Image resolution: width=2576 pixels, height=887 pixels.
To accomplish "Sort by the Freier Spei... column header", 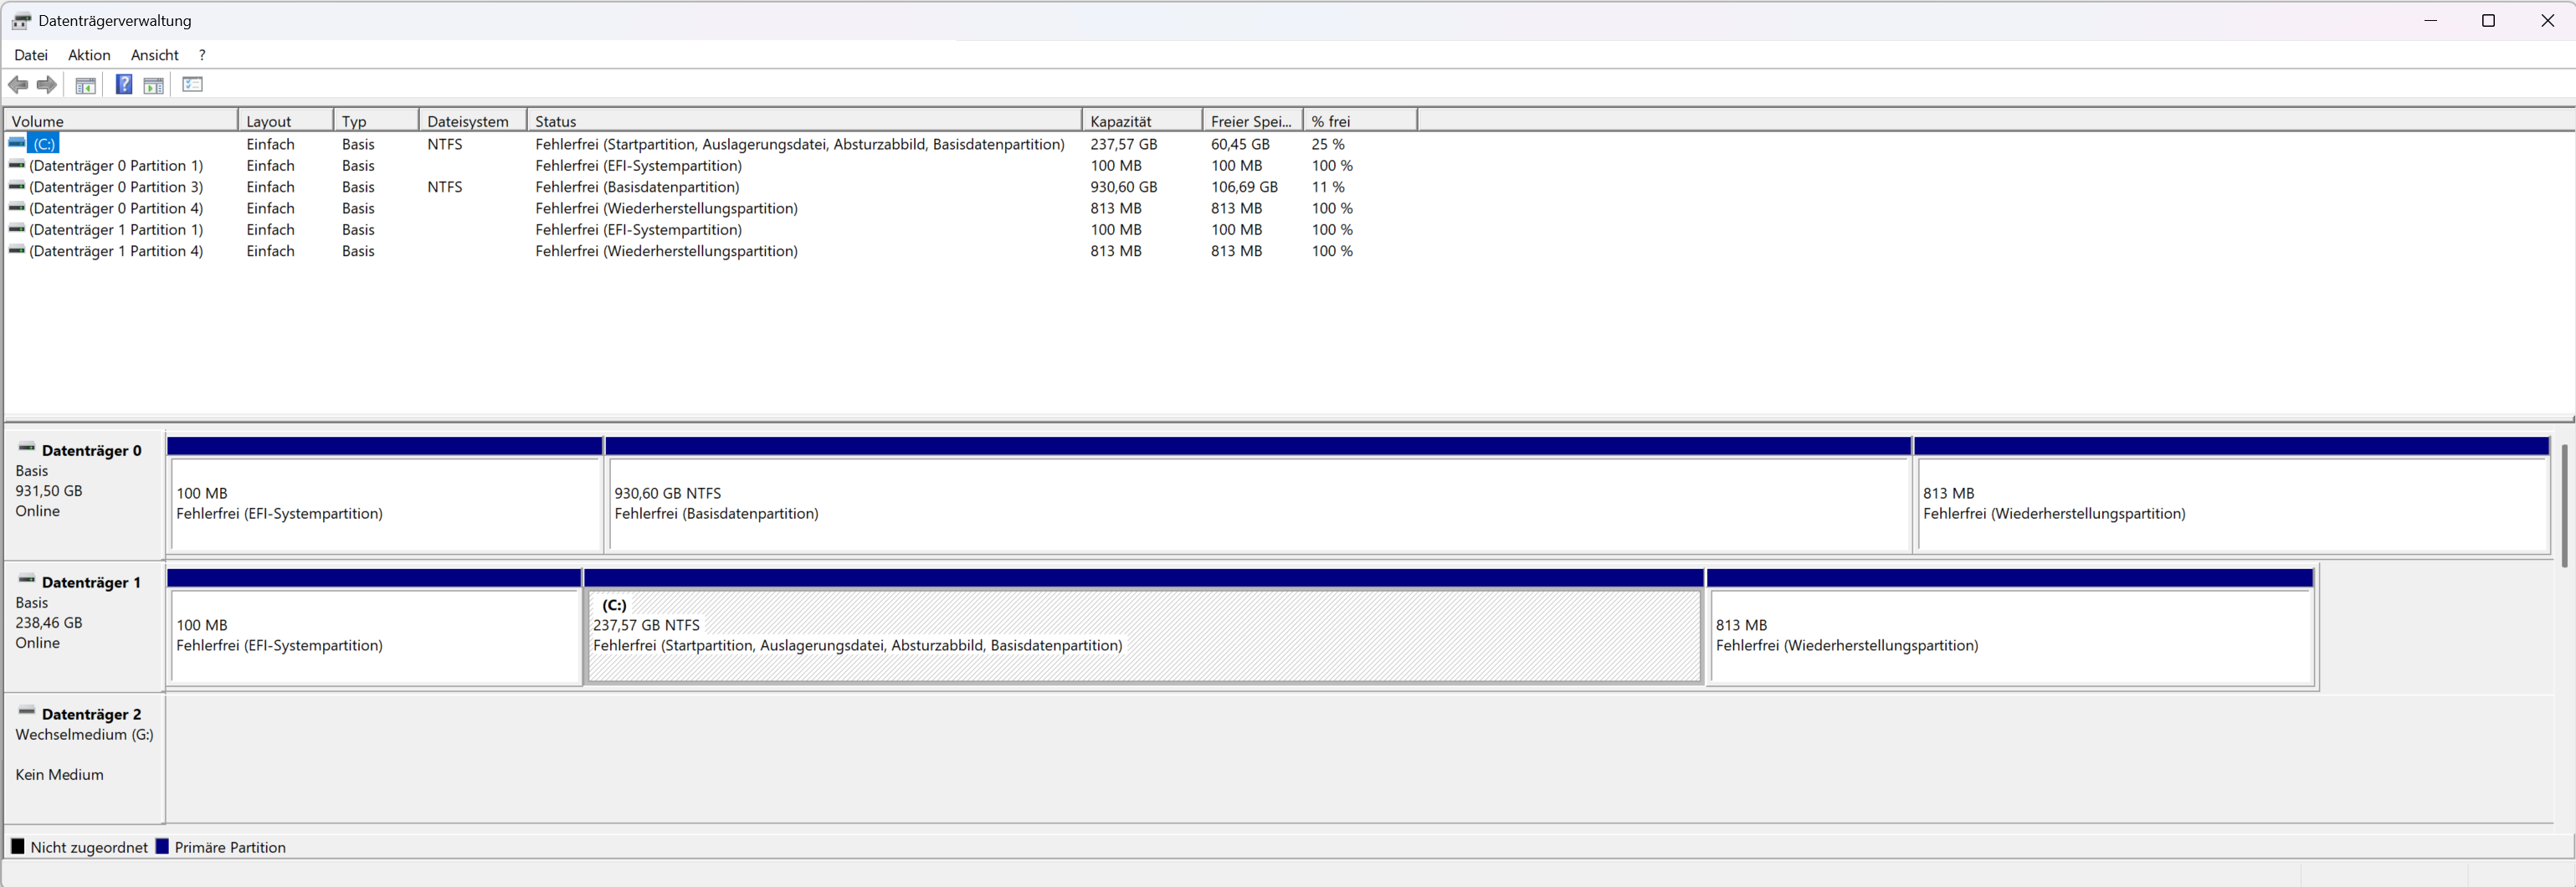I will click(1253, 121).
